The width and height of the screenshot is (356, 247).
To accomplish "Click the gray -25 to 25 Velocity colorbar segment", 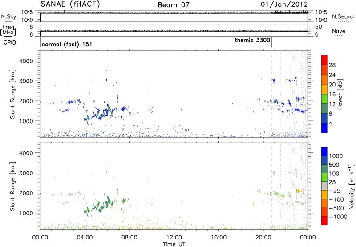I will coord(324,186).
